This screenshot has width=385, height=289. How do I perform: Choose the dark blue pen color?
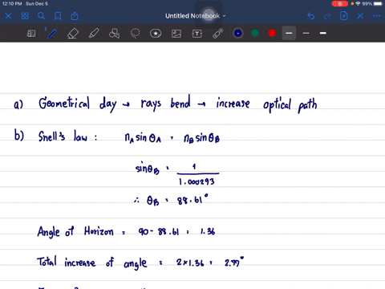tap(238, 33)
